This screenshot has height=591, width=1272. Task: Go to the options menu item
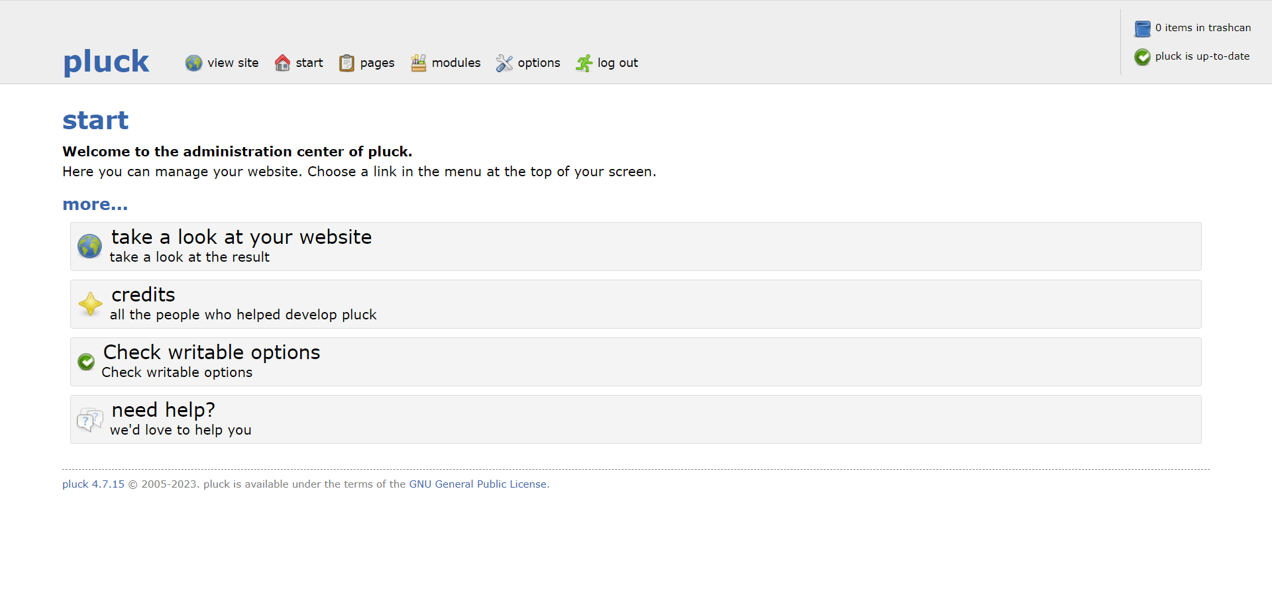[539, 63]
